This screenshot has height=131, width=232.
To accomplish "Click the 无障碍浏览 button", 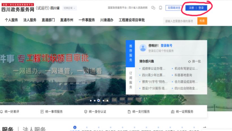I will (x=174, y=8).
